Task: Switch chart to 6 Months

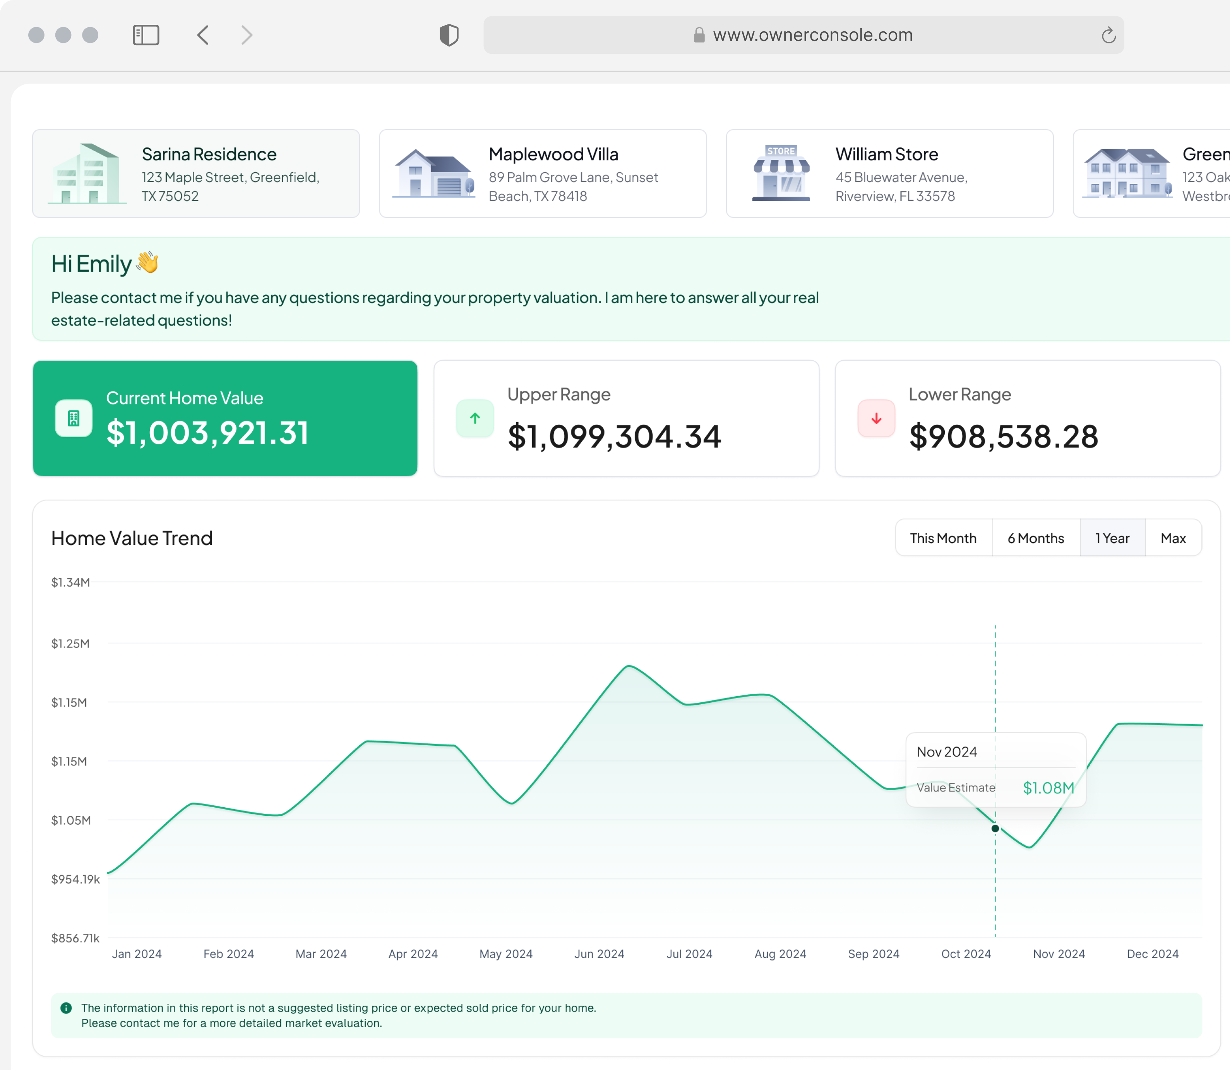Action: (1036, 538)
